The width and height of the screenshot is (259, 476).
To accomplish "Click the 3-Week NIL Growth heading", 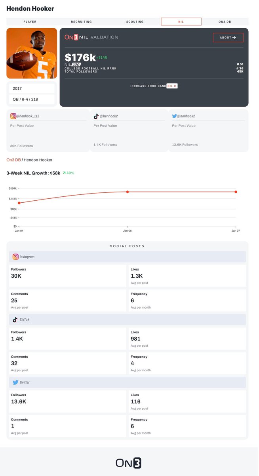I will click(33, 173).
